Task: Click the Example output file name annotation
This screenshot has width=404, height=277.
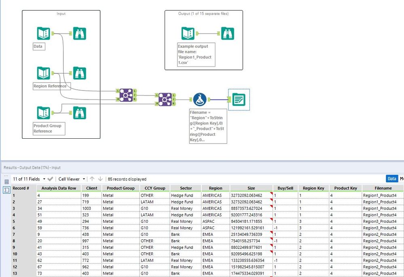Action: tap(196, 55)
